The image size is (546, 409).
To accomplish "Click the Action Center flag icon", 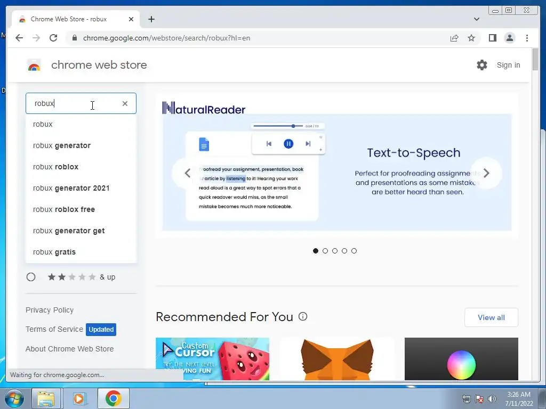I will click(479, 399).
